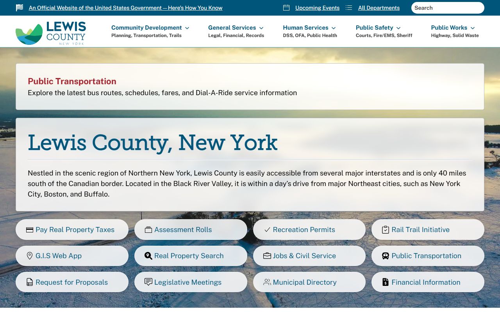Click the map pin icon for G.I.S Web App
Screen dimensions: 500x312
point(30,256)
